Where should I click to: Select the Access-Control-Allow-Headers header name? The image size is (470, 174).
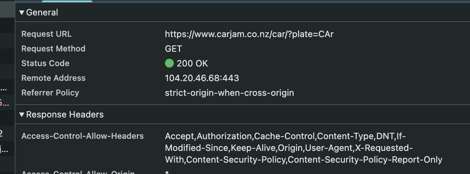tap(82, 136)
